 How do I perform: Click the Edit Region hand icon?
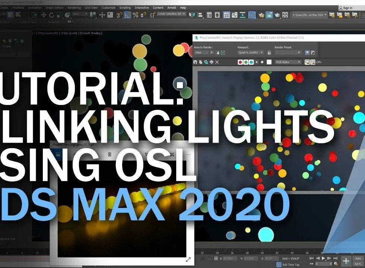(x=218, y=53)
